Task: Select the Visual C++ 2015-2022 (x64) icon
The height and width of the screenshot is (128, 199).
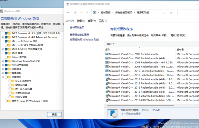Action: pos(107,96)
